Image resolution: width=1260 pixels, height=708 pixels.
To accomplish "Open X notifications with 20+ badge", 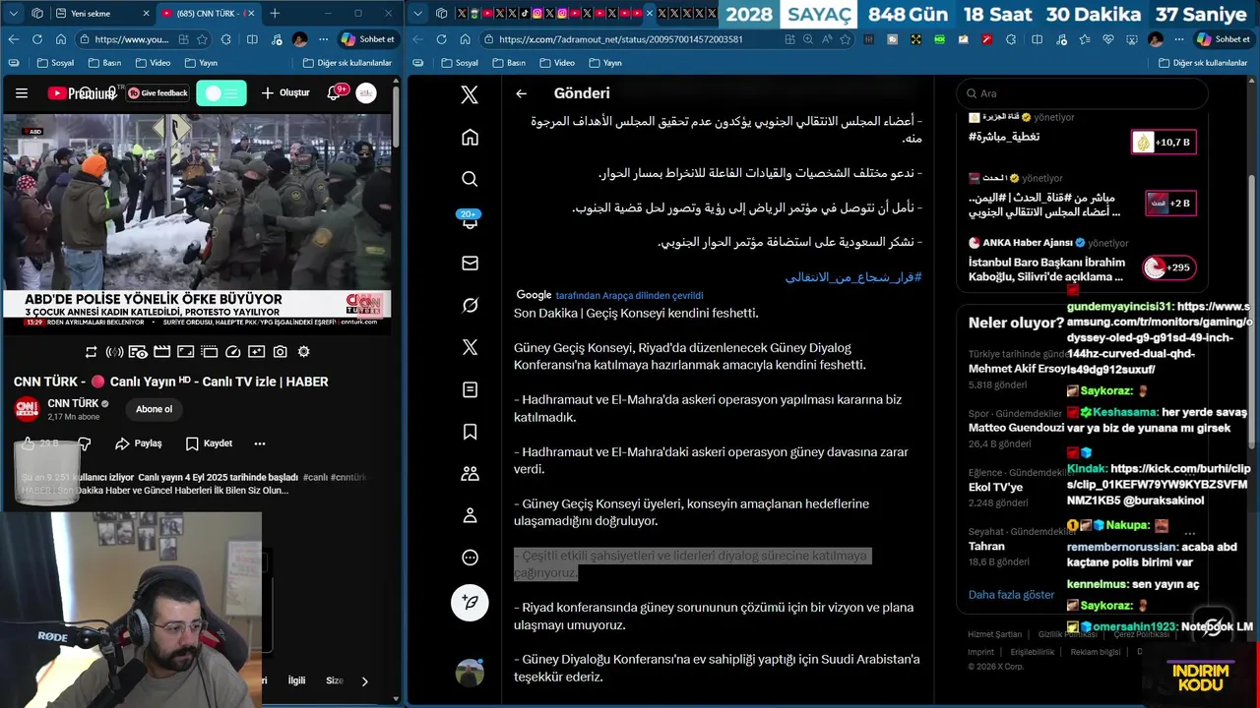I will coord(470,220).
